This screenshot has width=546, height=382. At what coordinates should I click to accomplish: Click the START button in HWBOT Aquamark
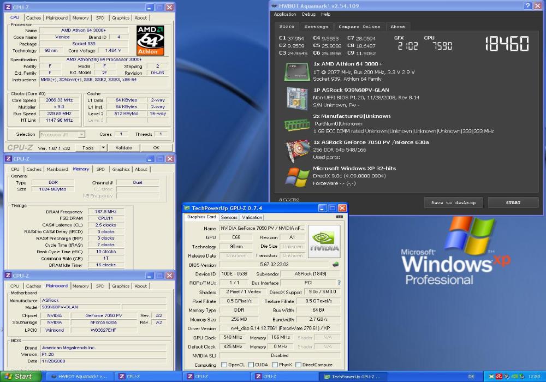(513, 202)
